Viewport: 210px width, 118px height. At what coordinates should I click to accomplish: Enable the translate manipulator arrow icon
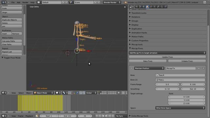(77, 93)
